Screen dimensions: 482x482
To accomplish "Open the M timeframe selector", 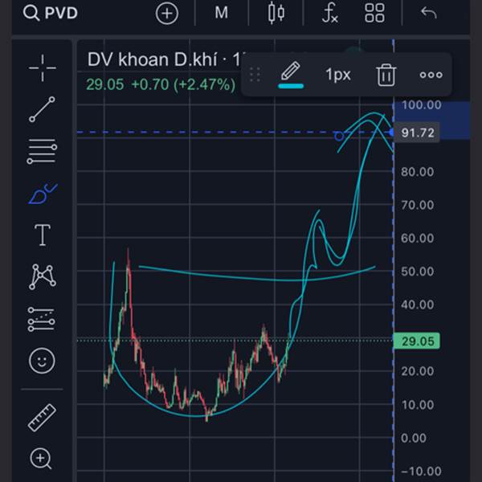I will tap(221, 13).
